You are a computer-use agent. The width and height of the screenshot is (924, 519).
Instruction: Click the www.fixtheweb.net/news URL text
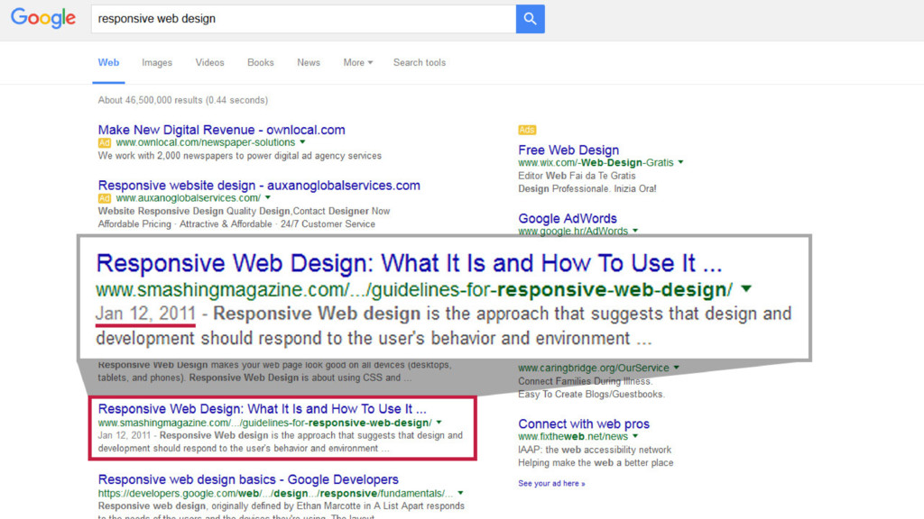pyautogui.click(x=573, y=437)
